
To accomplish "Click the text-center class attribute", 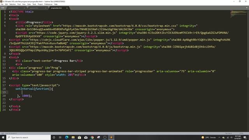I will tap(37, 61).
